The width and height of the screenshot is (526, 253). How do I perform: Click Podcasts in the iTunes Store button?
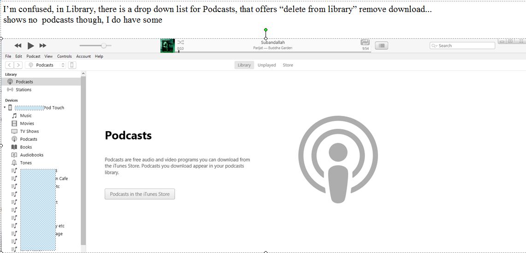pos(140,194)
